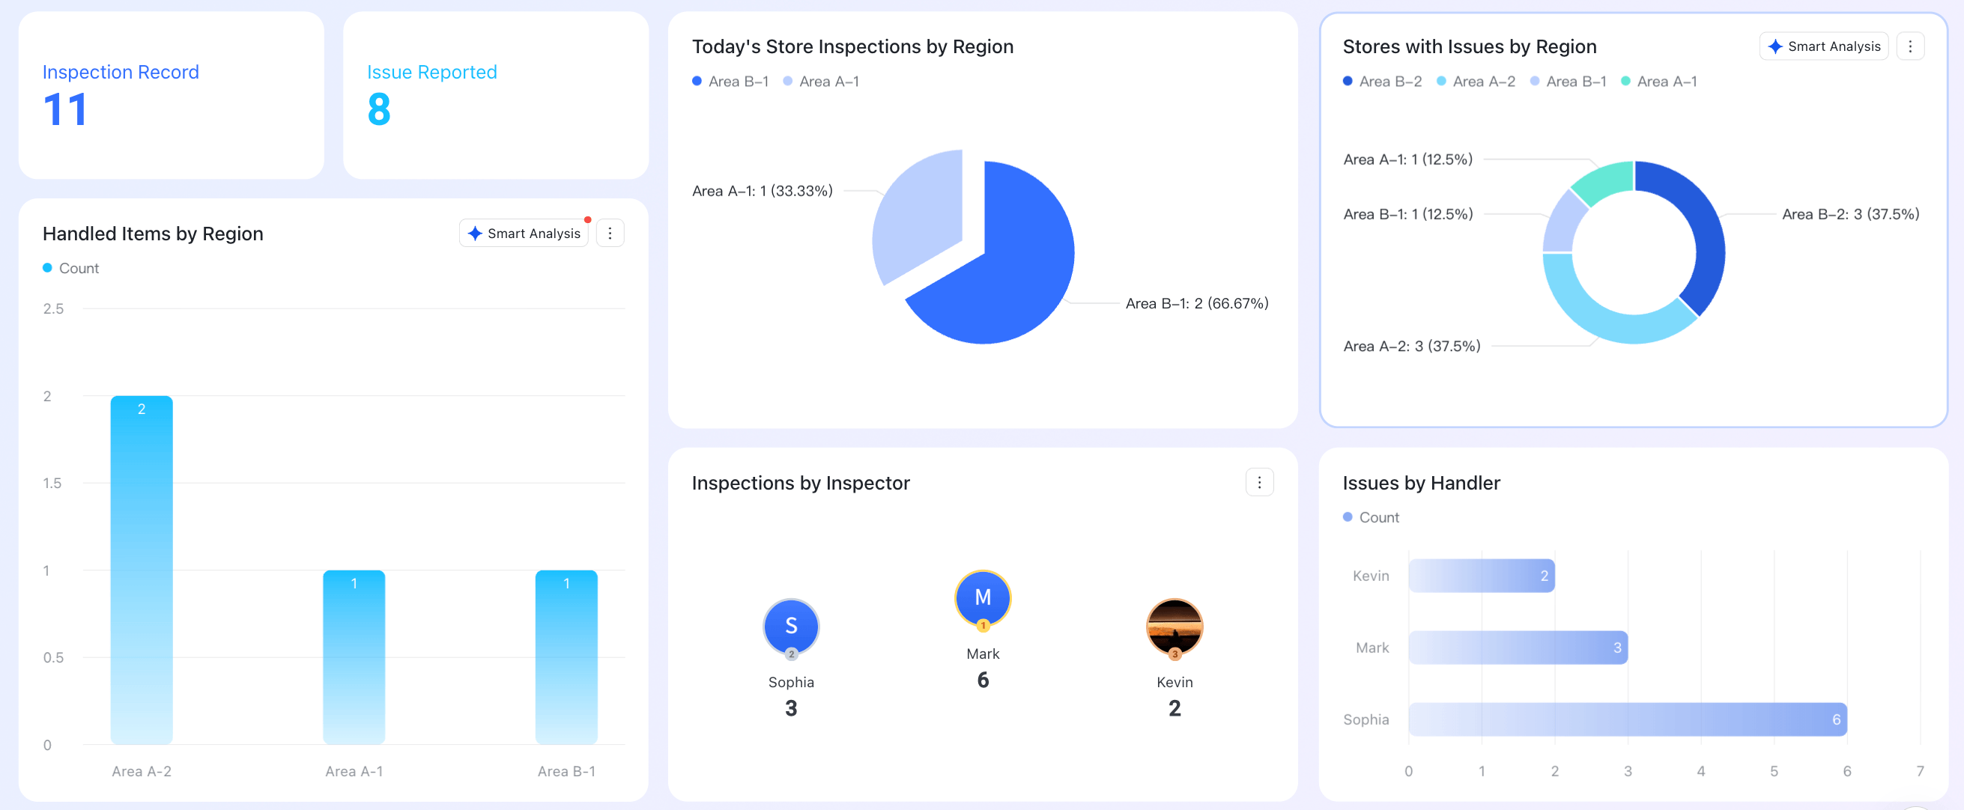
Task: Toggle the Area A-1 legend in Today's Inspections
Action: tap(821, 82)
